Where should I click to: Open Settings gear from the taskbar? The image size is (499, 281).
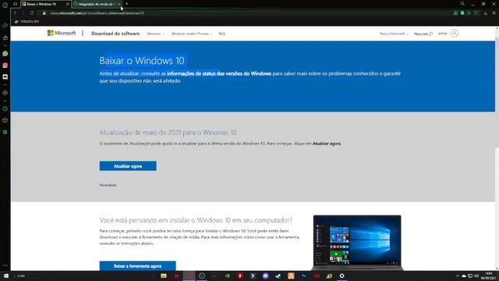(x=342, y=276)
